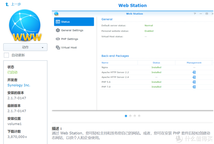
Task: Click the General section heading
Action: [x=107, y=19]
